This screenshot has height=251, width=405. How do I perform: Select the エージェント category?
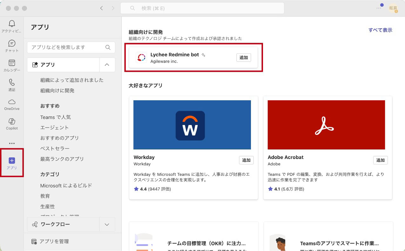point(54,128)
